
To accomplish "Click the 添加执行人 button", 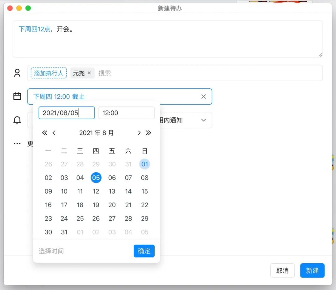I will 49,73.
